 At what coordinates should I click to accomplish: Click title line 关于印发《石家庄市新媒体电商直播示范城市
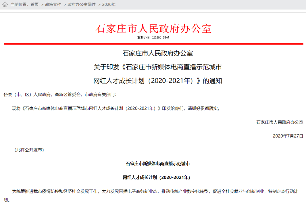click(158, 67)
